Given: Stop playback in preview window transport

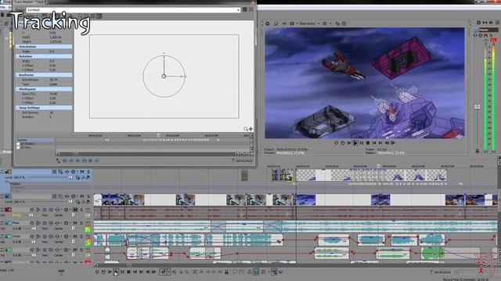Looking at the screenshot, I should point(368,143).
